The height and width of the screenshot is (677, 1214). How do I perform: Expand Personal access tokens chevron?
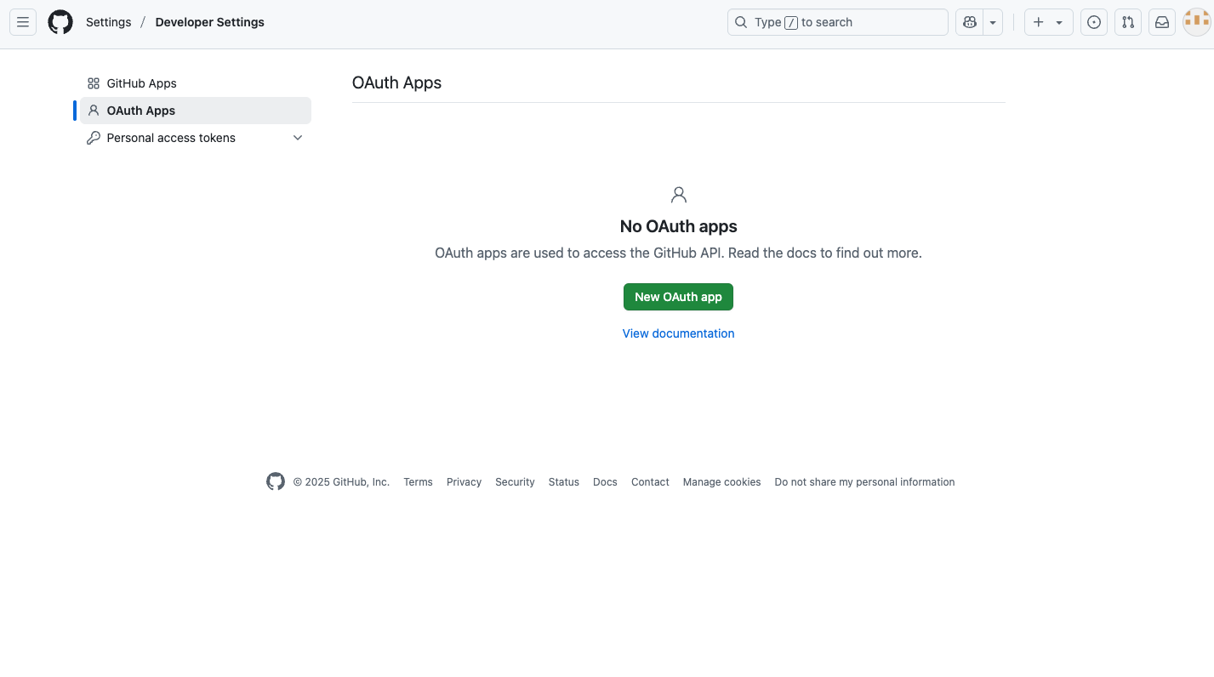(298, 138)
